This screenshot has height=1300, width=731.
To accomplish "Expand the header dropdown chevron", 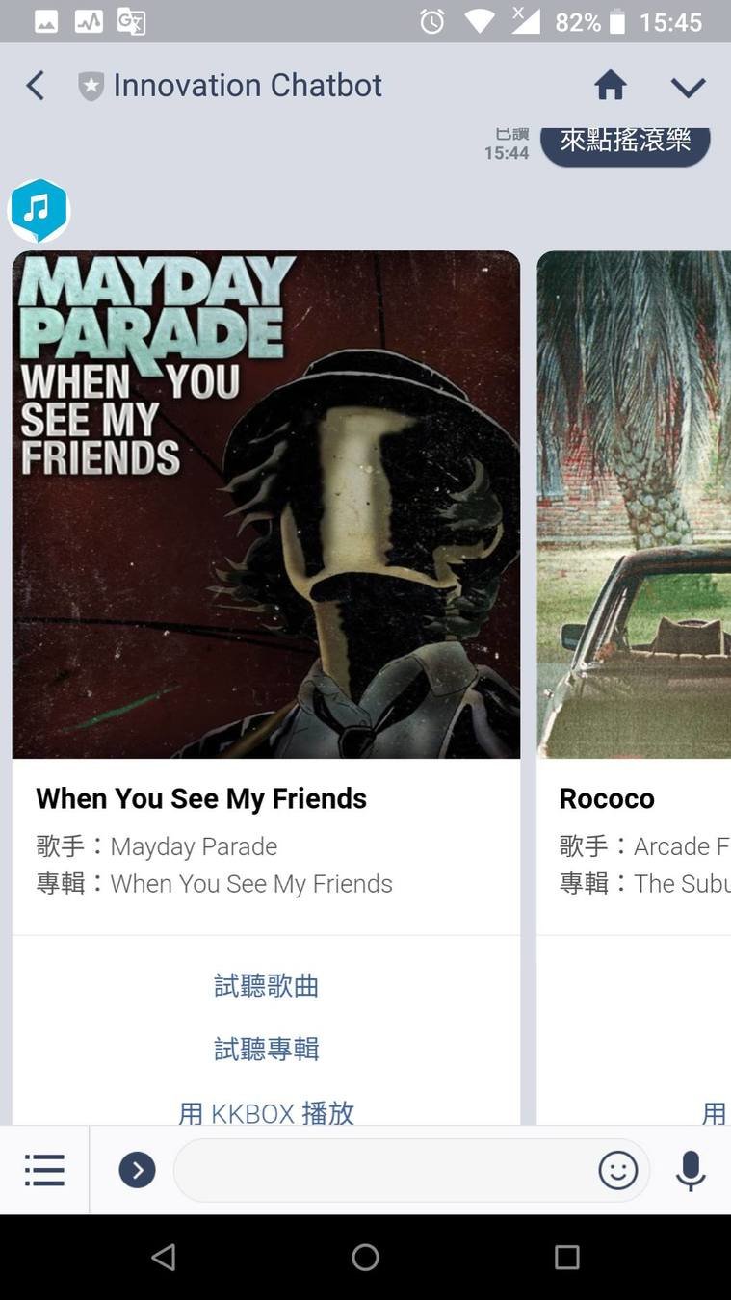I will 689,88.
